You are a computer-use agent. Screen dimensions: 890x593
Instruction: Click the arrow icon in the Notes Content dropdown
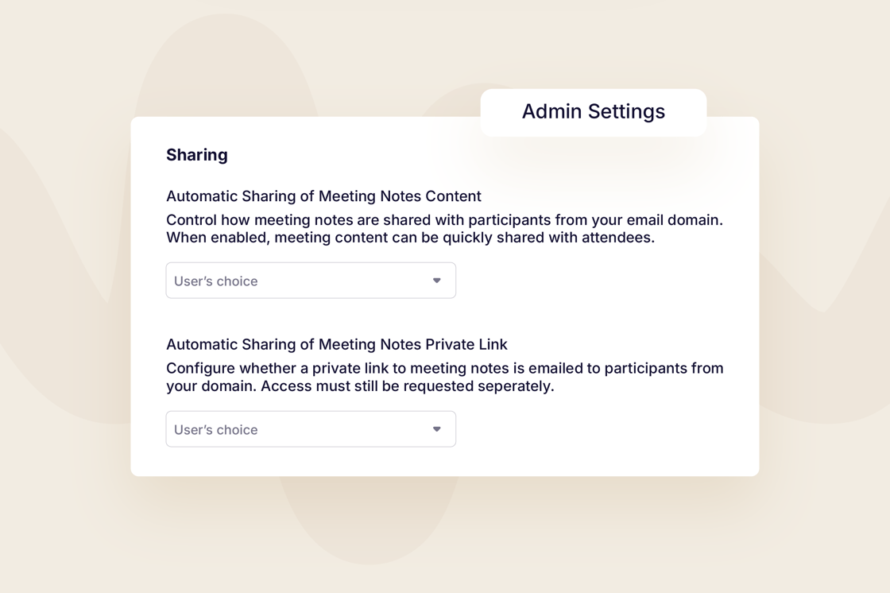click(436, 281)
